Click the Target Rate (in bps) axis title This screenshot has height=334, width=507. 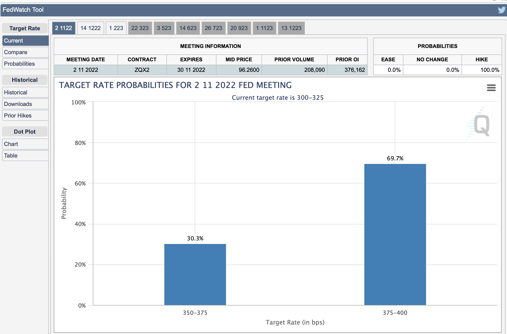(x=295, y=322)
